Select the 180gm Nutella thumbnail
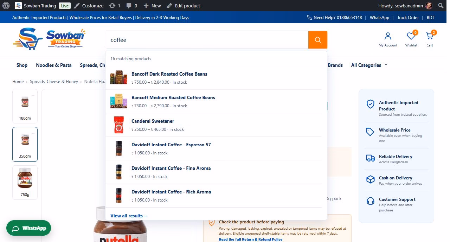This screenshot has height=242, width=450. [25, 106]
